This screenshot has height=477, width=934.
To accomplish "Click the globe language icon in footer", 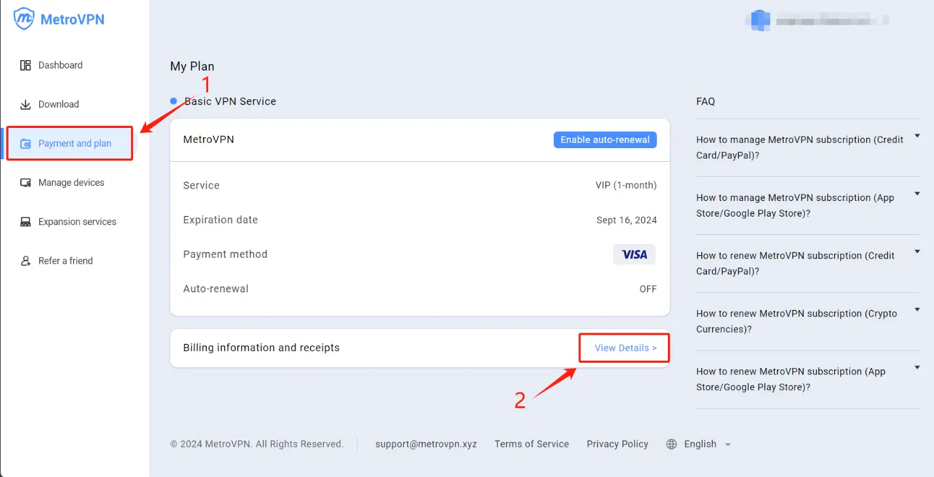I will point(671,444).
